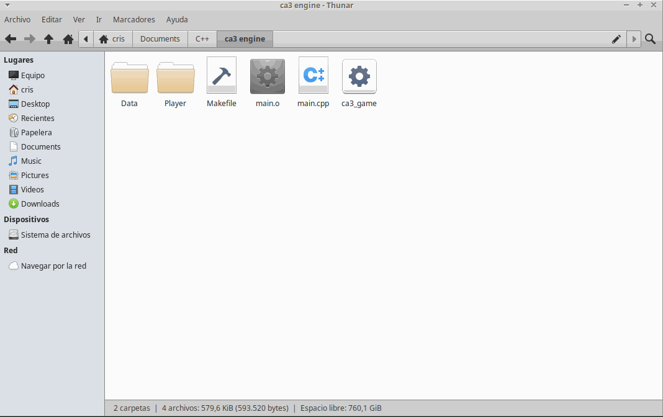Maximize the Thunar window with plus button

pos(640,5)
